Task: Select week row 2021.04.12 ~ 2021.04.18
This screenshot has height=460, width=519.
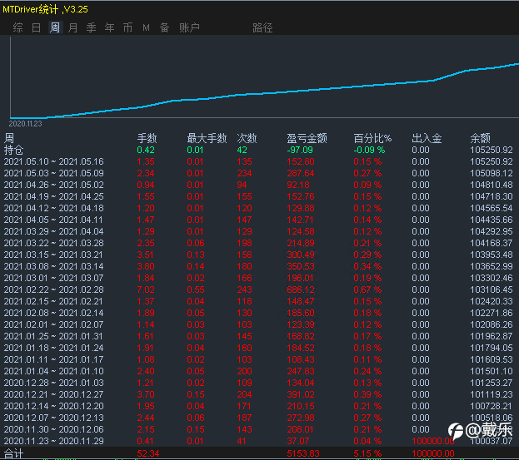Action: (53, 208)
